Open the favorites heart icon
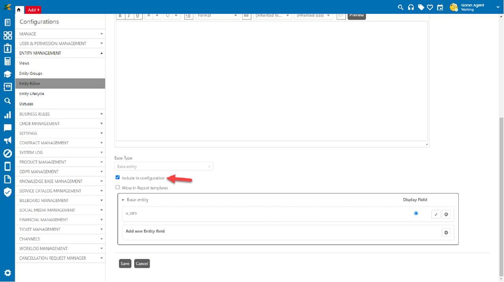The image size is (504, 282). pyautogui.click(x=430, y=7)
